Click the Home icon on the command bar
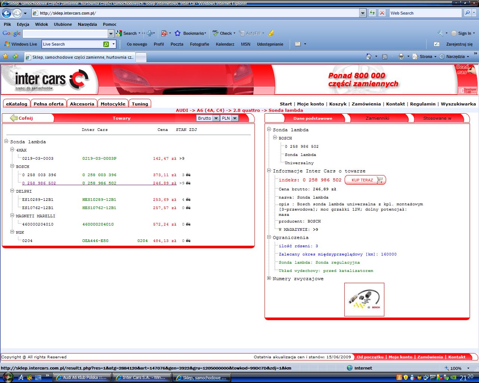This screenshot has height=383, width=479. [x=369, y=56]
